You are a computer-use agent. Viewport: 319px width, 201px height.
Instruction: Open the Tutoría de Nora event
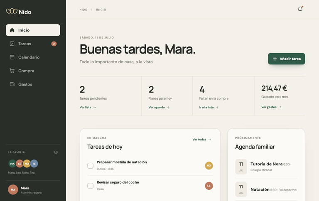[266, 167]
